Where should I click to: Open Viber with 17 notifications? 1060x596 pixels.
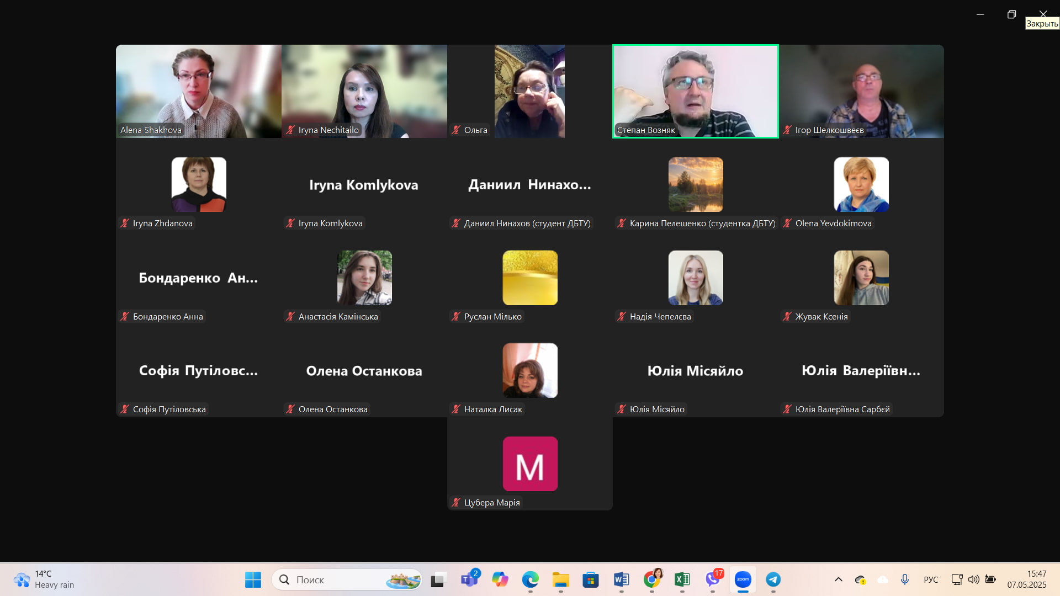pos(713,579)
